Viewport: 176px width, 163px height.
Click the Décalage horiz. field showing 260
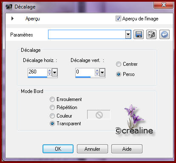click(x=37, y=72)
